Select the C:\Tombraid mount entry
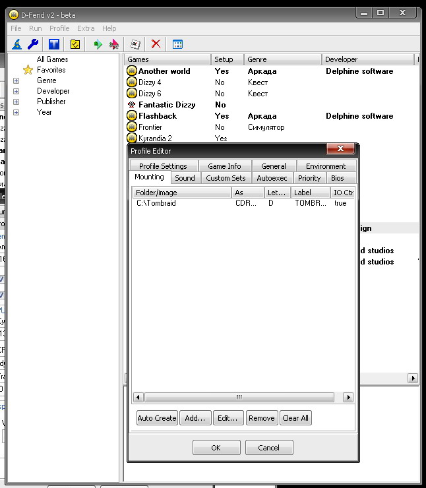 click(156, 203)
